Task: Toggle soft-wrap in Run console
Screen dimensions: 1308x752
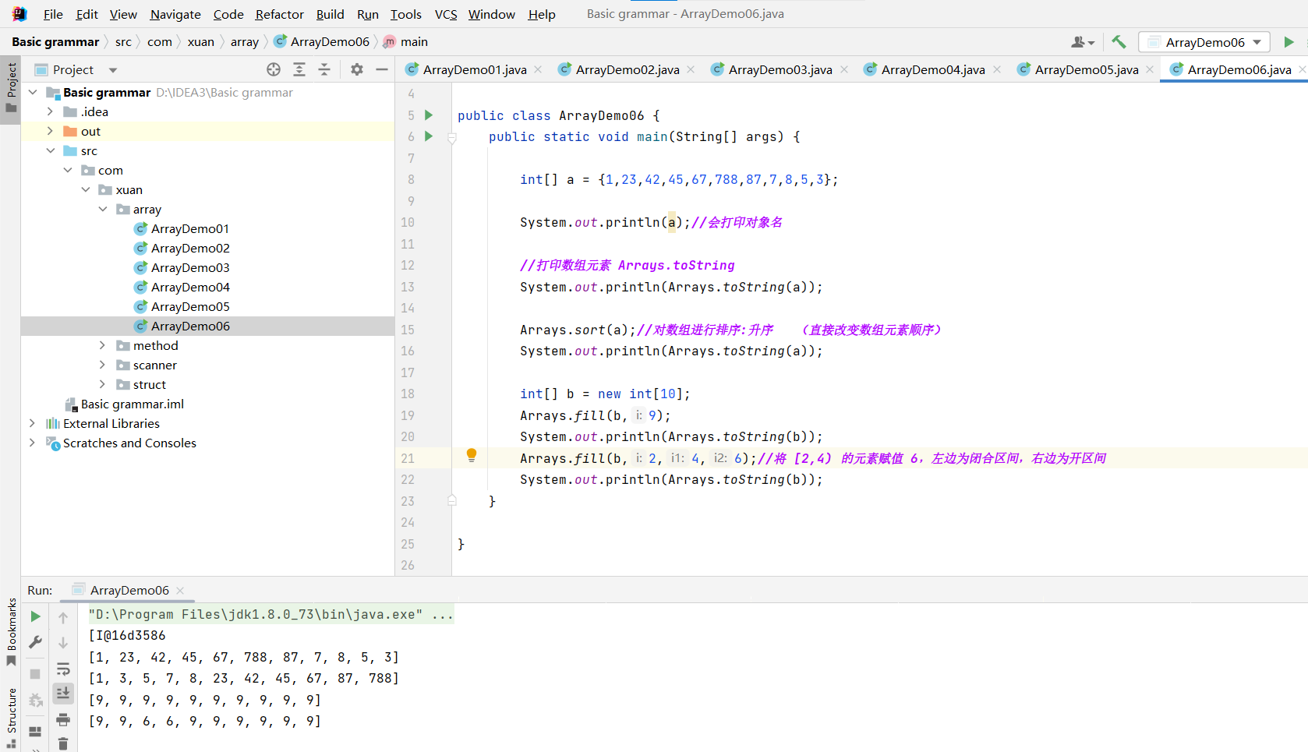Action: click(63, 669)
